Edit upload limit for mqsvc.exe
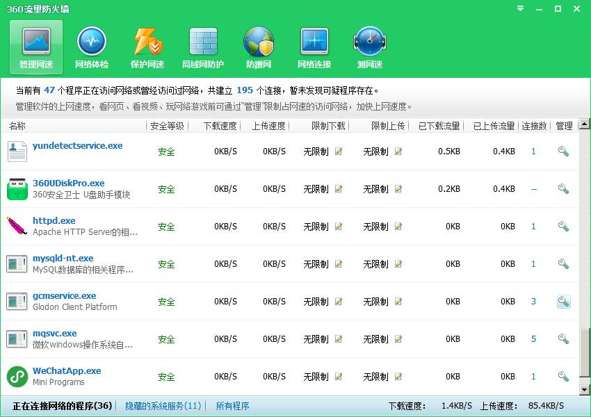This screenshot has height=417, width=591. pos(398,339)
